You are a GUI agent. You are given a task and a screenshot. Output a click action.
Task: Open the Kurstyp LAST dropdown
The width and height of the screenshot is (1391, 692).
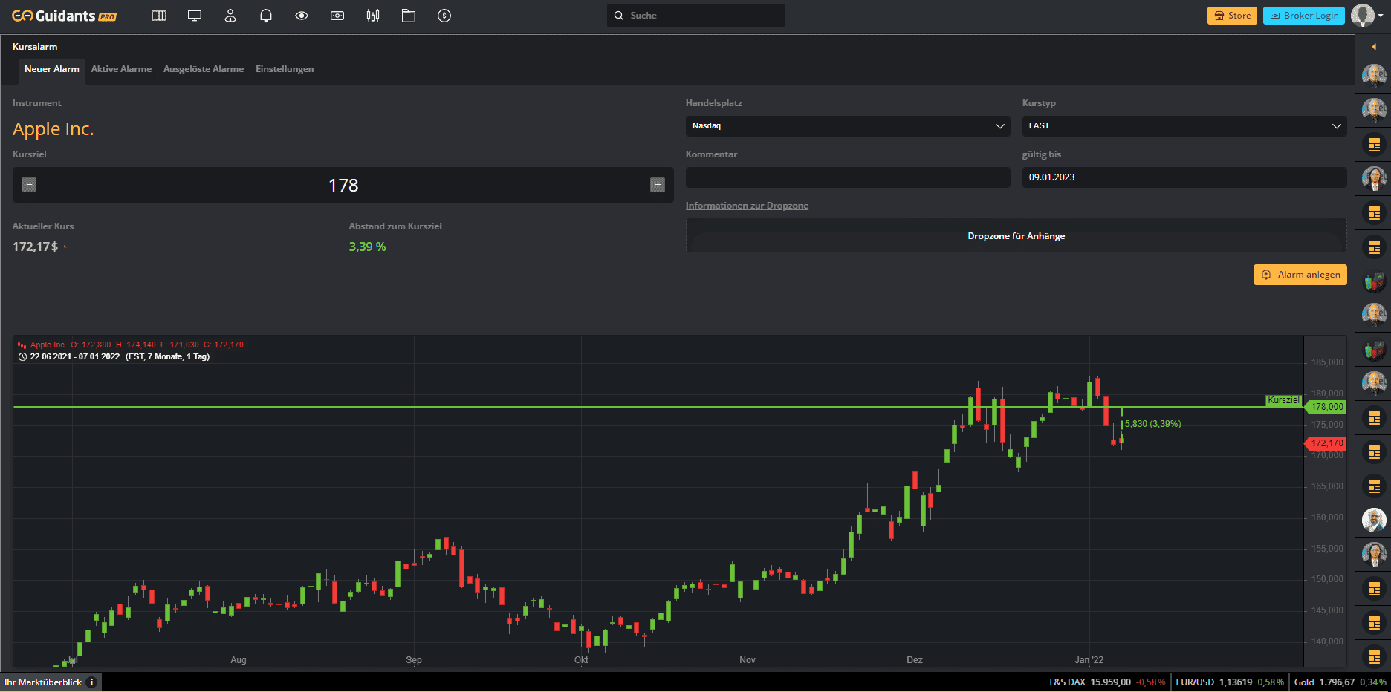(x=1184, y=126)
